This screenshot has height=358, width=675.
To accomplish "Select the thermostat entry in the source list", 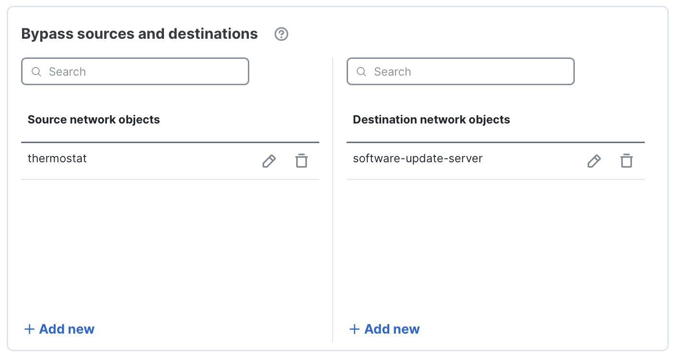I will pyautogui.click(x=57, y=158).
